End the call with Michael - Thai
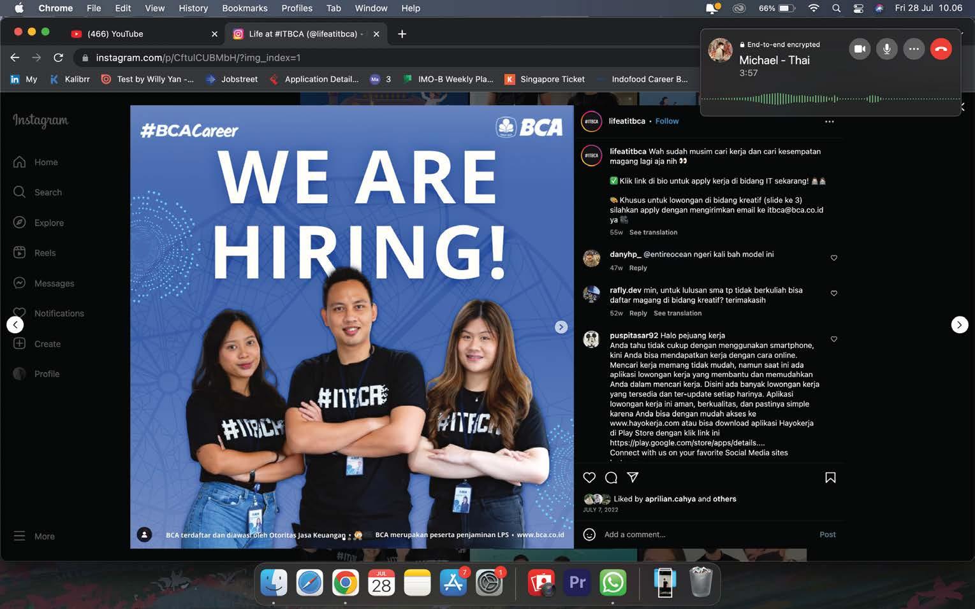Image resolution: width=975 pixels, height=609 pixels. click(x=941, y=49)
